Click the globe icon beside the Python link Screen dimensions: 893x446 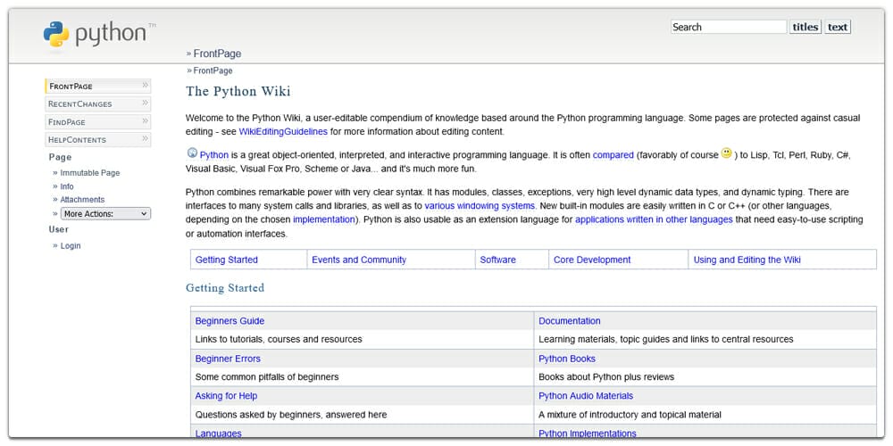coord(192,153)
